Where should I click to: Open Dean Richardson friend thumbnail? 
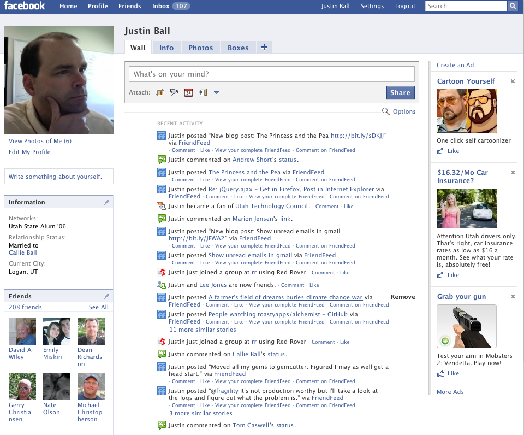pyautogui.click(x=91, y=331)
